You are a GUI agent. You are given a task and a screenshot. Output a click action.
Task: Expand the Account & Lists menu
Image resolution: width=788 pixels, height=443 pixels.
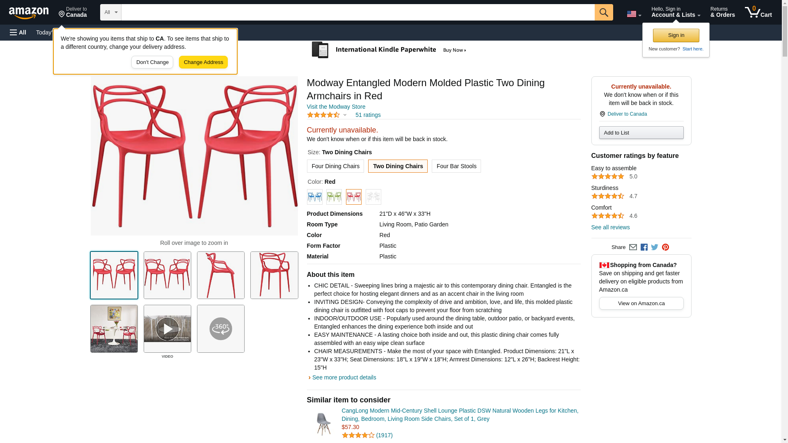click(x=676, y=12)
